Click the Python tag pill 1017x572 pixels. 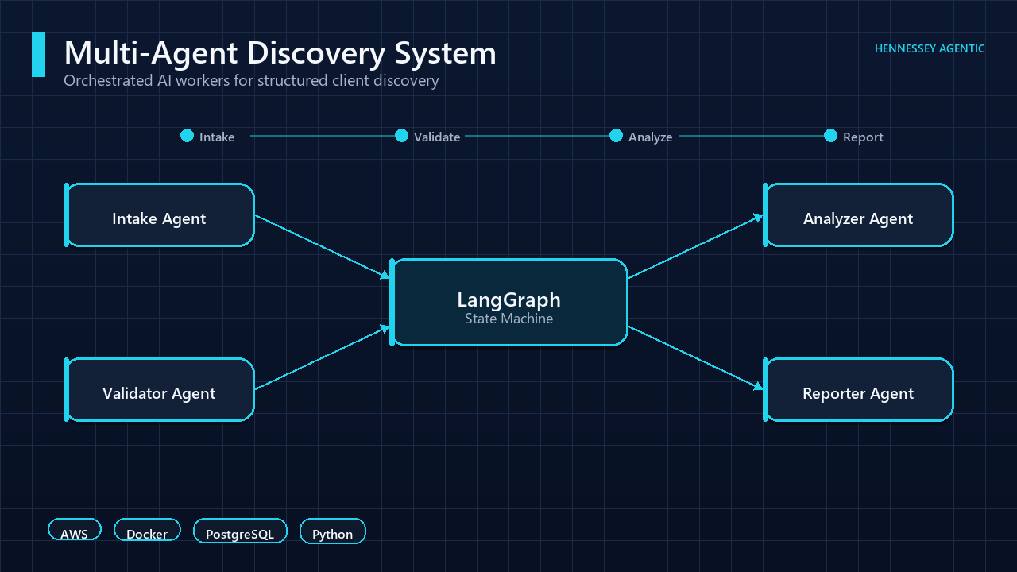tap(332, 531)
